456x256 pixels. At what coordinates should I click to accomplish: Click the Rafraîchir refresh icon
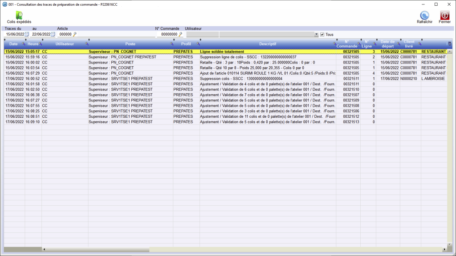pos(424,16)
